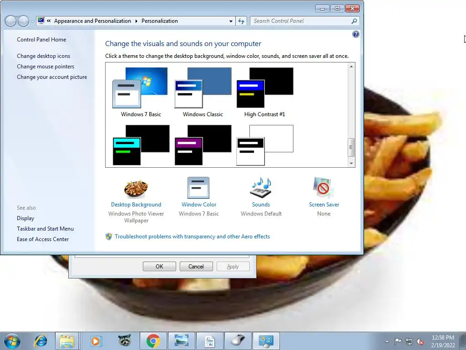Click the Forward navigation arrow

click(x=24, y=21)
